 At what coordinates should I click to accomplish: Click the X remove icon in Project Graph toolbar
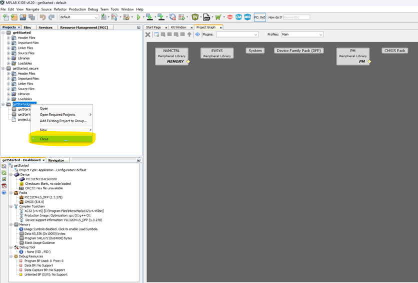148,35
